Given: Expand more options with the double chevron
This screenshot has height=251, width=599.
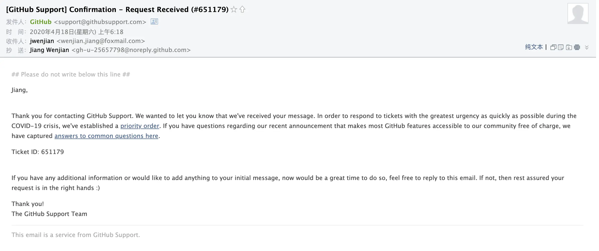Looking at the screenshot, I should coord(587,47).
